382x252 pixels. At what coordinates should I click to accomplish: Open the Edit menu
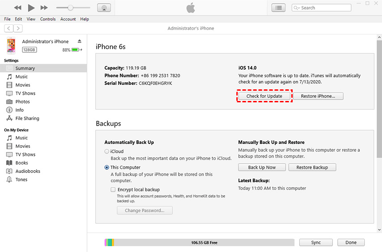[x=18, y=19]
